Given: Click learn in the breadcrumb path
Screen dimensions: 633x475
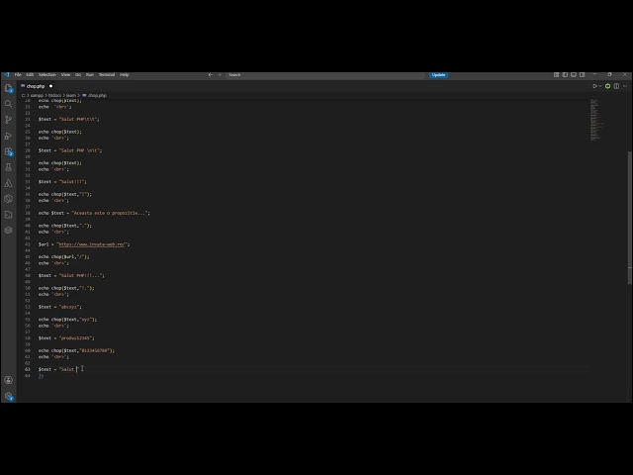Looking at the screenshot, I should pos(70,95).
